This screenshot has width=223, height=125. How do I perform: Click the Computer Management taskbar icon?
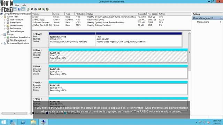43,122
